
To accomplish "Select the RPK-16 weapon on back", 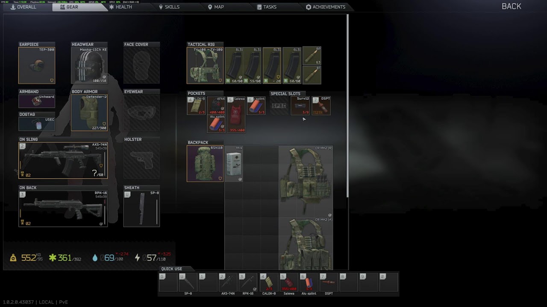I will (63, 209).
